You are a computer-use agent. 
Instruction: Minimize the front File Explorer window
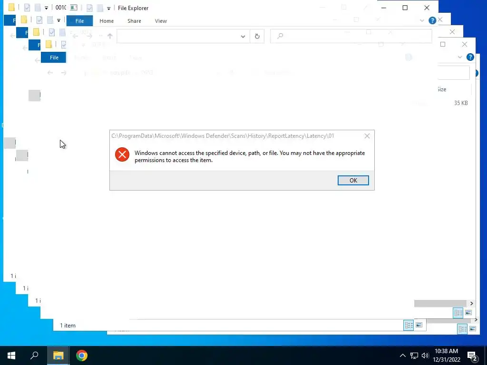384,8
